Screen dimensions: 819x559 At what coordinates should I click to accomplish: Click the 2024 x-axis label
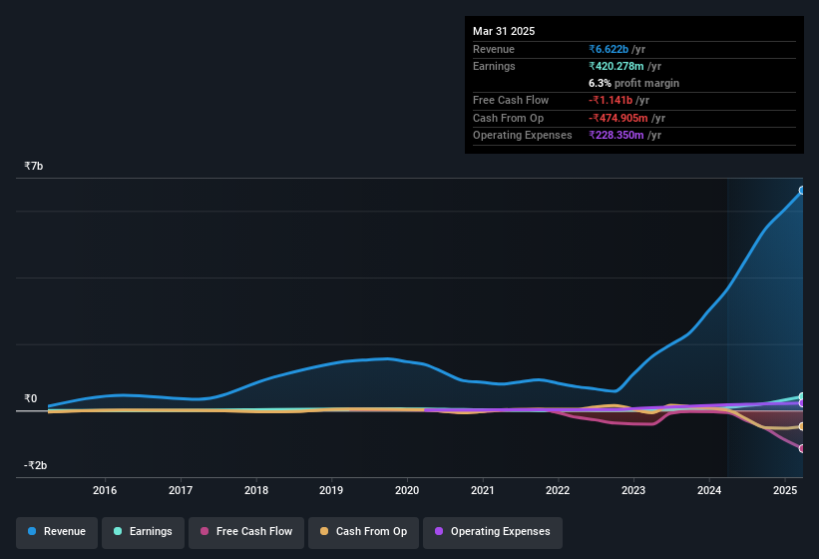click(x=709, y=490)
